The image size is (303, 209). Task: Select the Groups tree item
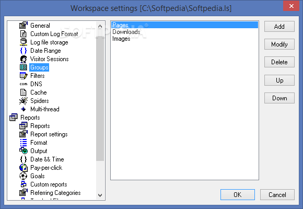39,67
